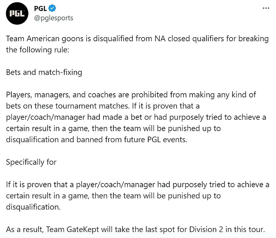Open the three-dot more options menu
The width and height of the screenshot is (276, 238).
click(x=266, y=8)
